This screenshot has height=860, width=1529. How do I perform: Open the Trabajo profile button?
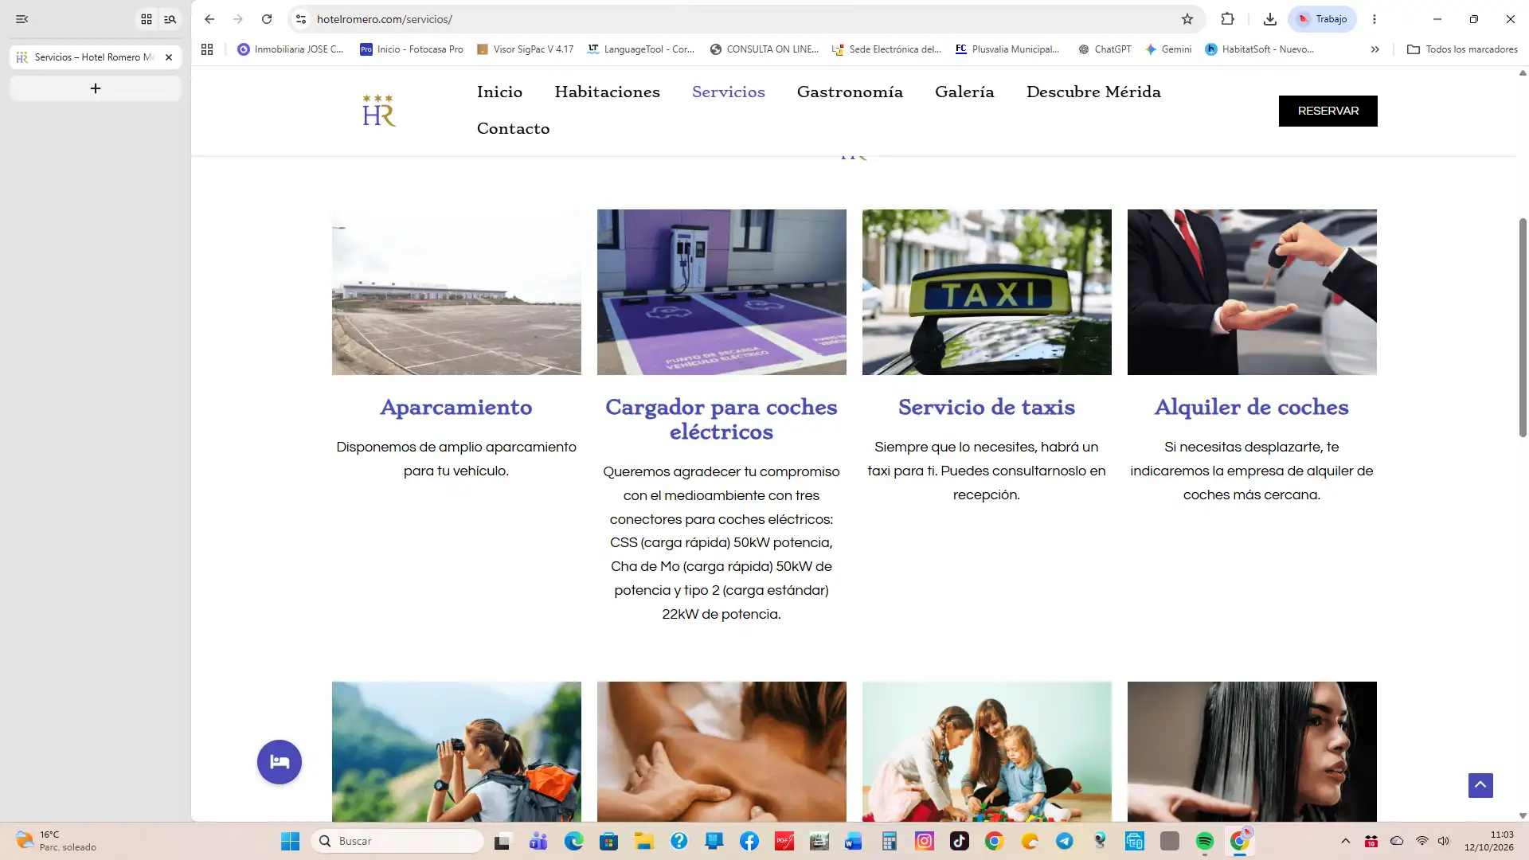tap(1323, 19)
